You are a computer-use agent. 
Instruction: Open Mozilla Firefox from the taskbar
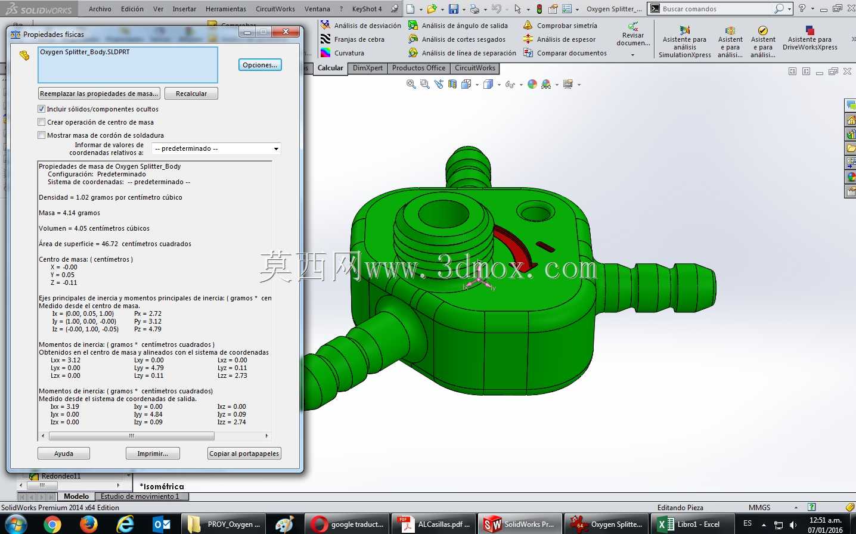(x=89, y=524)
